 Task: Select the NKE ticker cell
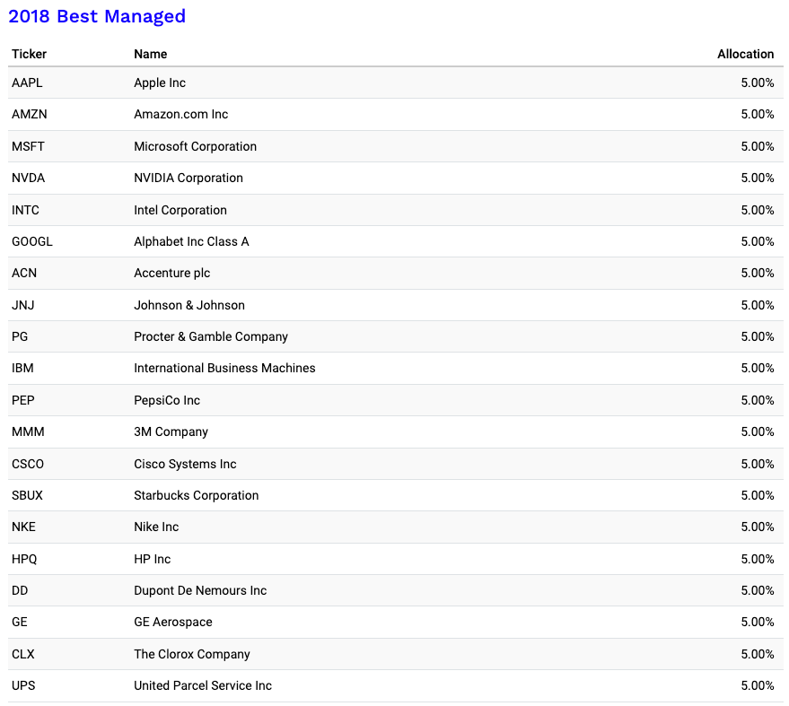pos(23,527)
